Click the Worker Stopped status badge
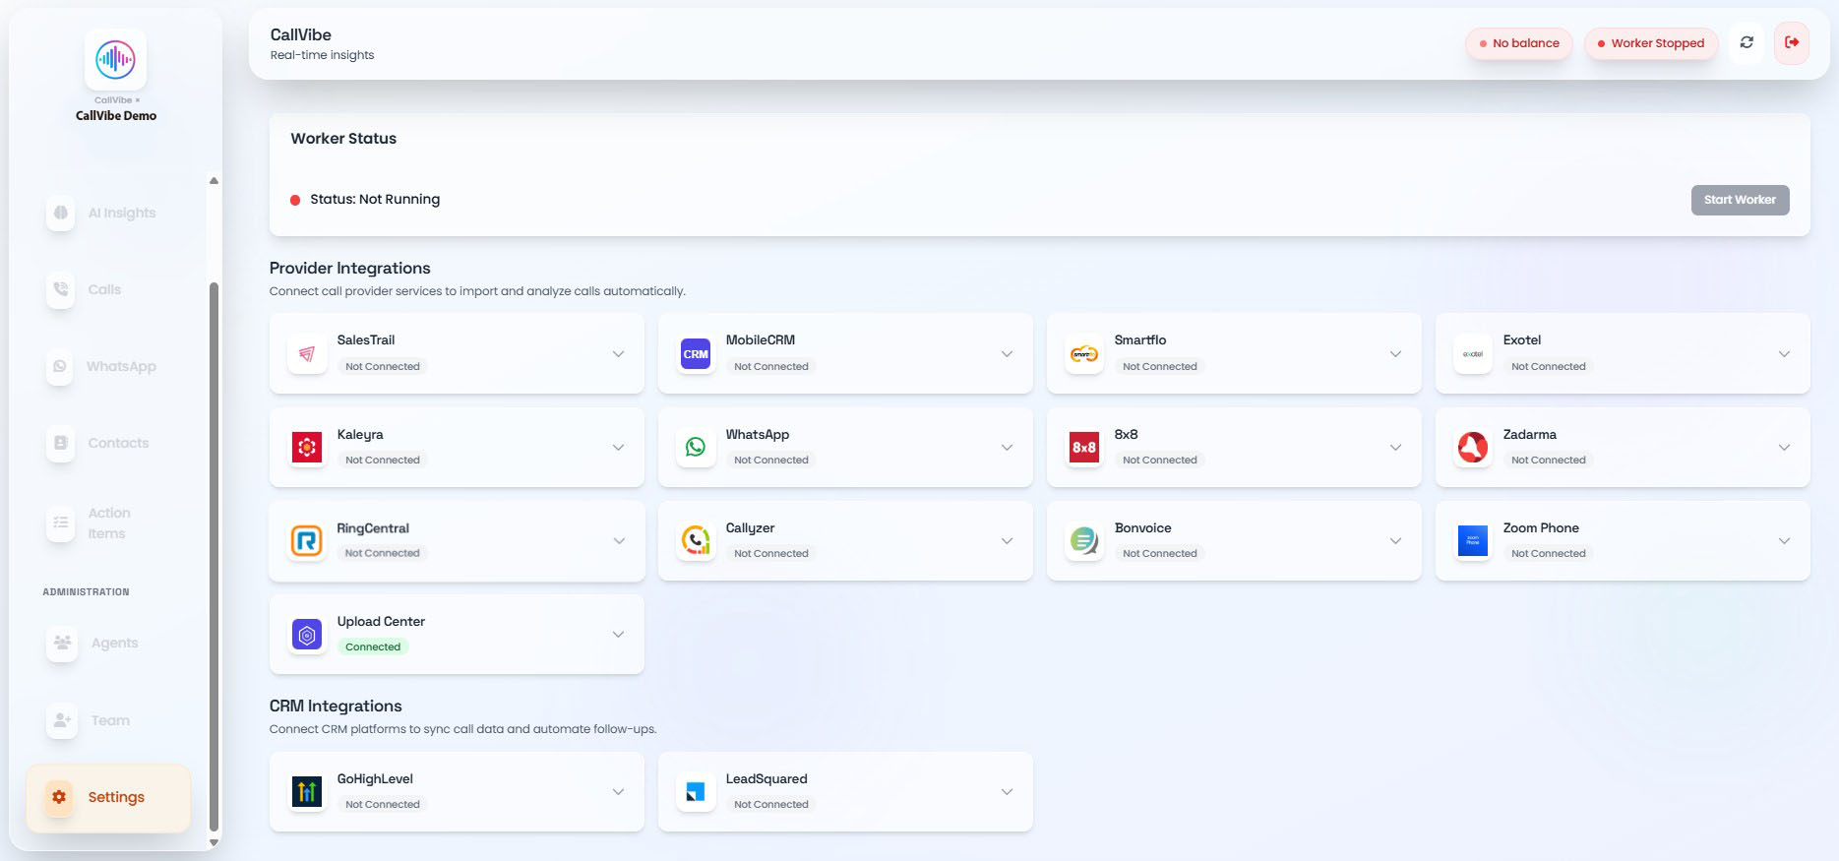1839x861 pixels. 1651,43
